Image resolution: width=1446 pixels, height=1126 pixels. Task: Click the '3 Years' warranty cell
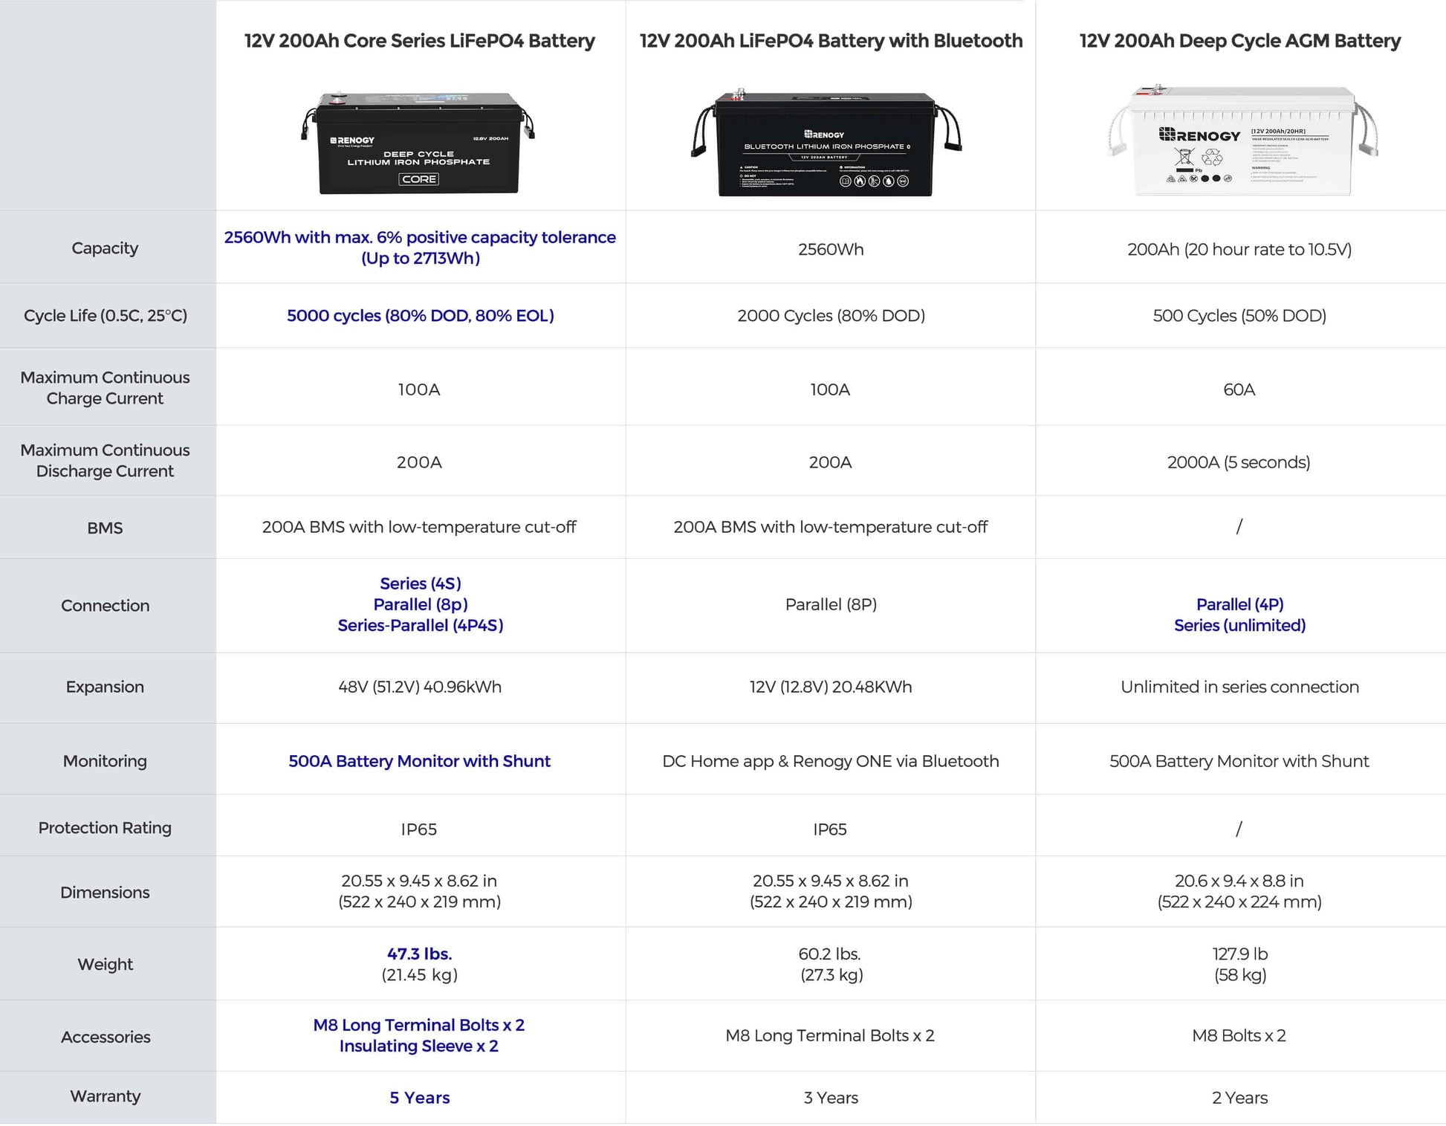pyautogui.click(x=831, y=1099)
